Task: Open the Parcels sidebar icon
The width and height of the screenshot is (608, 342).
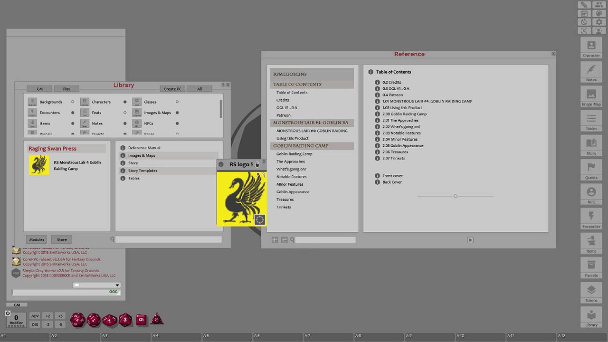Action: (x=591, y=266)
